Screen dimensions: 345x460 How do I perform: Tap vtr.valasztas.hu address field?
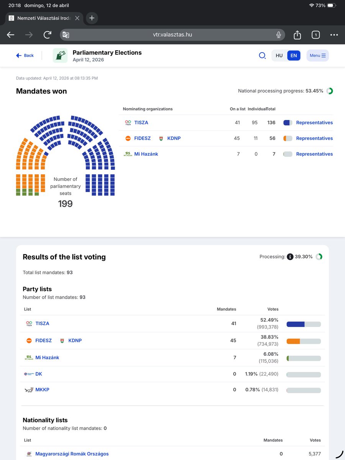(172, 35)
